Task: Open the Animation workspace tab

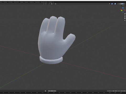Action: (x=27, y=2)
